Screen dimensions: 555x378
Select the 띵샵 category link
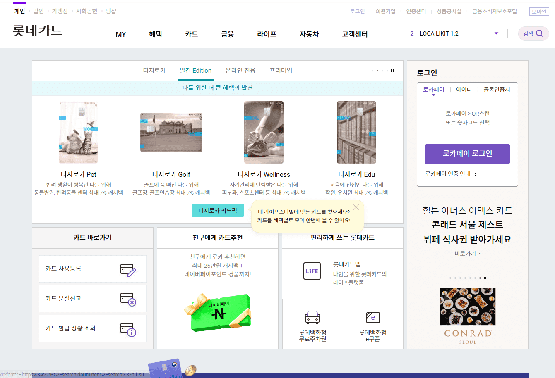click(111, 11)
